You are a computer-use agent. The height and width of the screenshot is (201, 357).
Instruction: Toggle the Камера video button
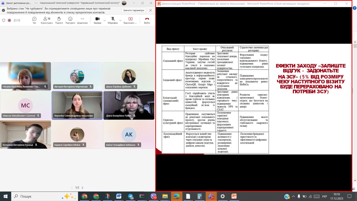click(x=97, y=20)
